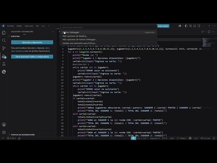
Task: Open the Selección menu
Action: [x=29, y=26]
